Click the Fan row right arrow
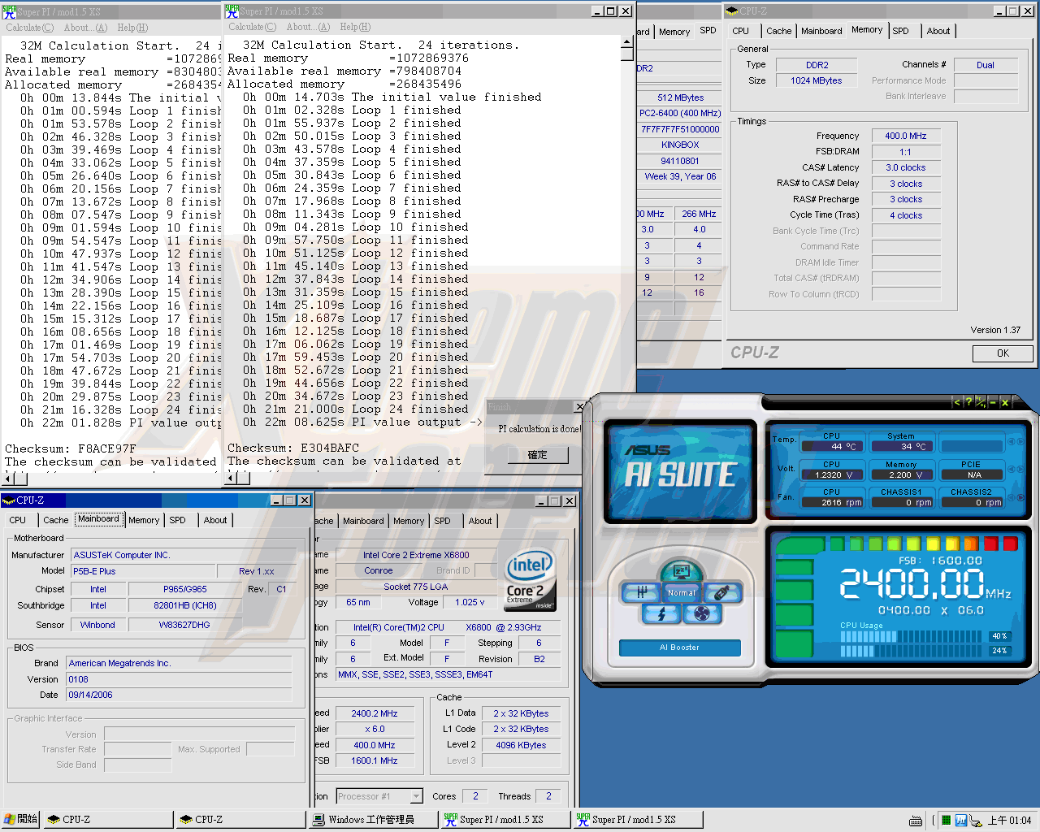Image resolution: width=1040 pixels, height=832 pixels. 1020,496
